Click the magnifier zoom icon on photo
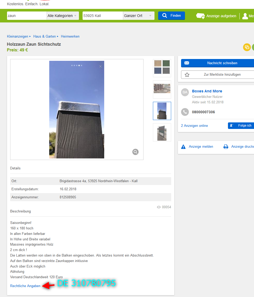The width and height of the screenshot is (254, 297). pyautogui.click(x=135, y=152)
